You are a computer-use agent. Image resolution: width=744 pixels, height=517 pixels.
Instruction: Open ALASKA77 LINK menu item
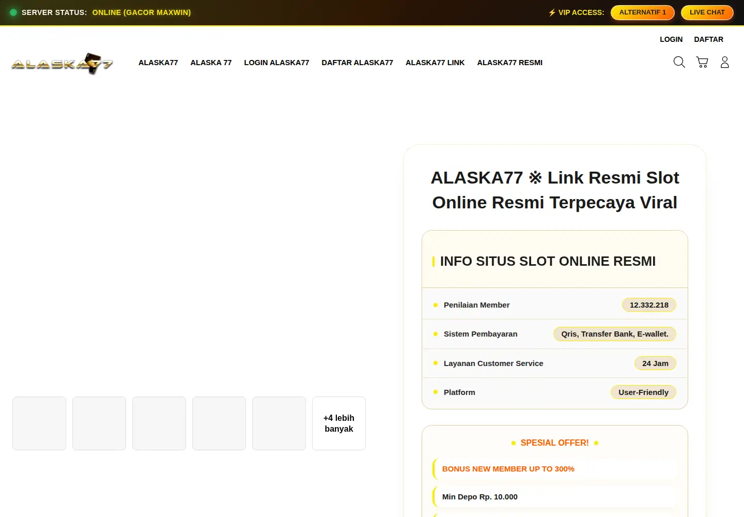[x=435, y=63]
